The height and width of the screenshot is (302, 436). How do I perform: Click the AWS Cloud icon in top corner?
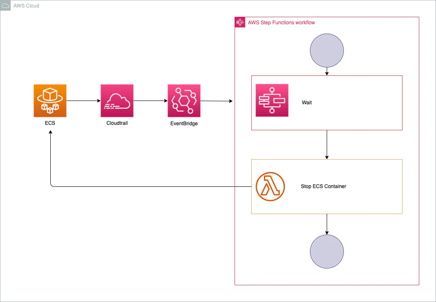coord(5,5)
